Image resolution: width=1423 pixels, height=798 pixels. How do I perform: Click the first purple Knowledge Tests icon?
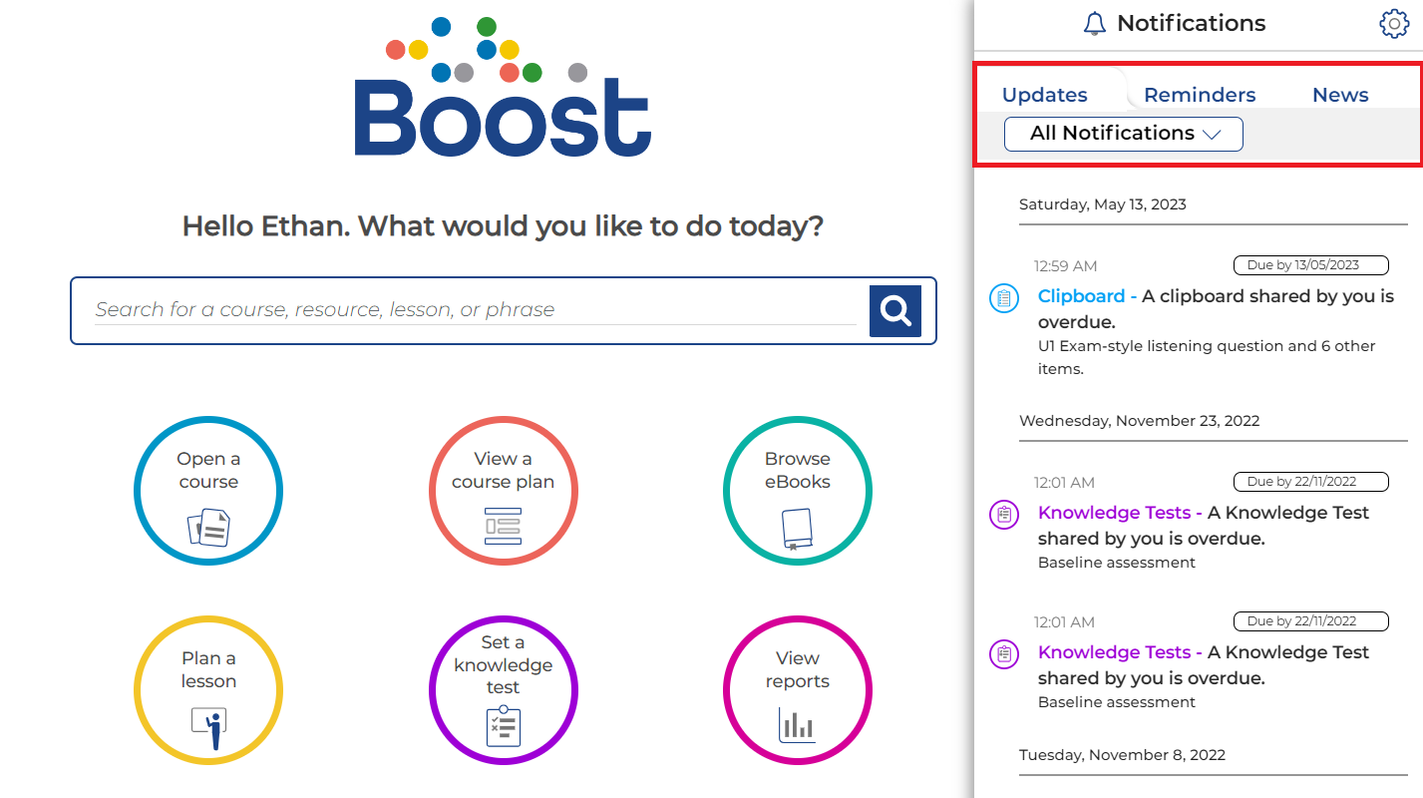(x=1003, y=515)
